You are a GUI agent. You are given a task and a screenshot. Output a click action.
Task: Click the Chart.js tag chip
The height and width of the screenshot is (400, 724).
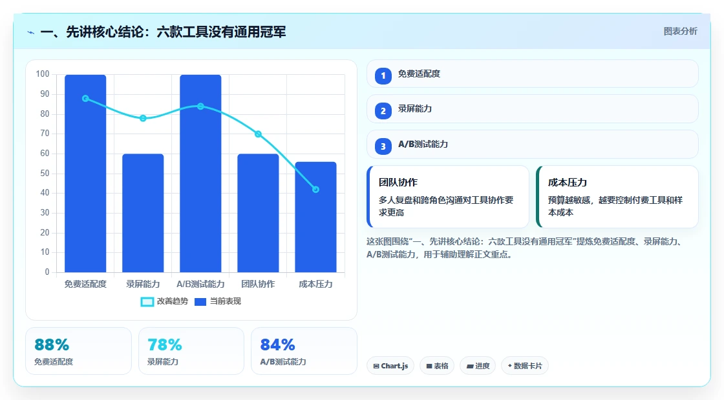(390, 366)
